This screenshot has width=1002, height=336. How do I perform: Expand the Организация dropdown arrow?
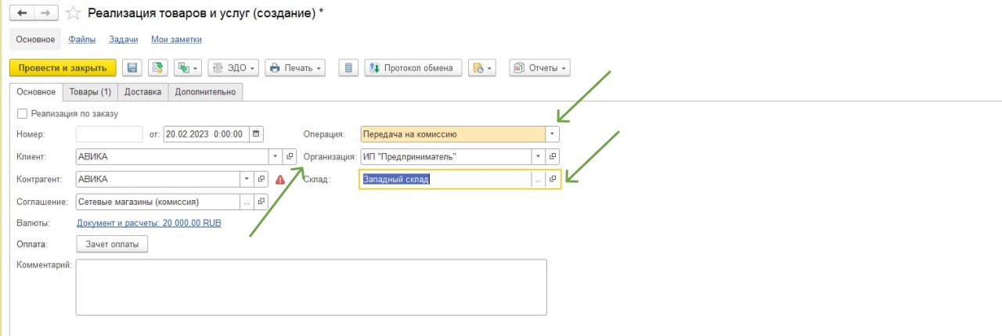coord(538,156)
